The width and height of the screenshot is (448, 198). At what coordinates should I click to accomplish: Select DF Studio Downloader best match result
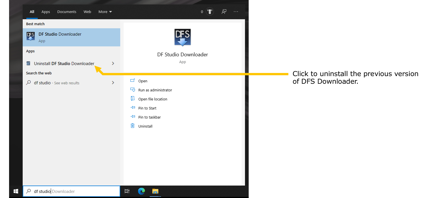pyautogui.click(x=71, y=37)
